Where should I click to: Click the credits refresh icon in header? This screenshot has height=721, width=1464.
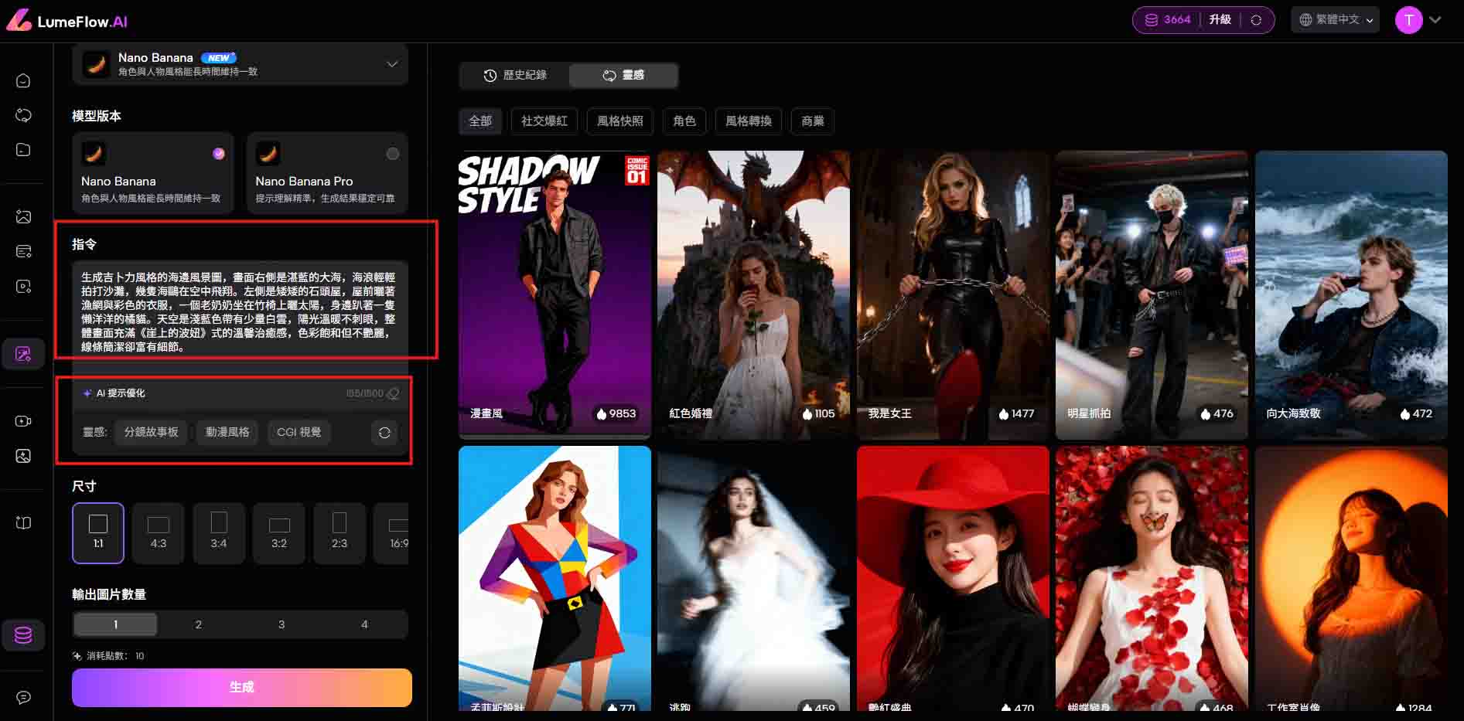(x=1256, y=20)
